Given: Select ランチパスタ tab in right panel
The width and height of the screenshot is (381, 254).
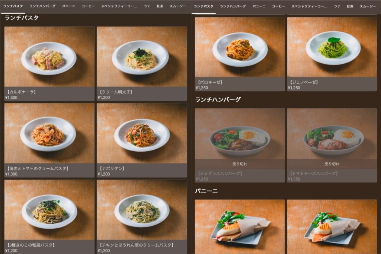Looking at the screenshot, I should pyautogui.click(x=204, y=6).
